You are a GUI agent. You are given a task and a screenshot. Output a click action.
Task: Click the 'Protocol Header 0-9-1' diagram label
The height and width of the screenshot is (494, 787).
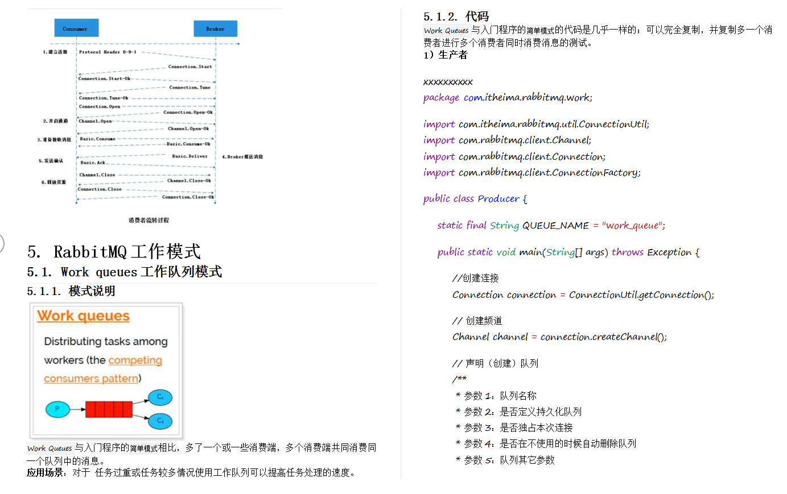(108, 52)
